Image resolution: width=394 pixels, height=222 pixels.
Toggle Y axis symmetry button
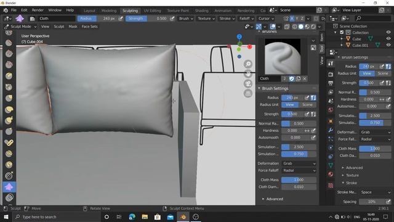(x=297, y=18)
